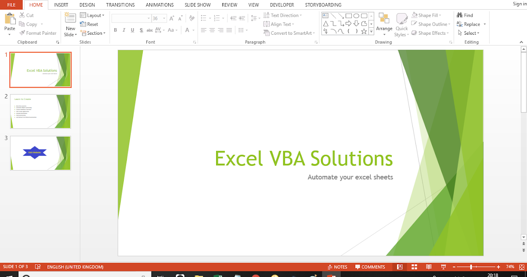Switch to Slide Sorter view
The height and width of the screenshot is (277, 527).
tap(415, 266)
